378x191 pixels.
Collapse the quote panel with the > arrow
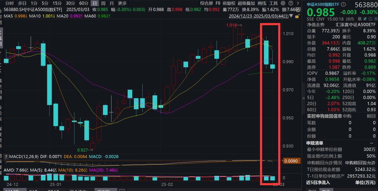coord(298,3)
